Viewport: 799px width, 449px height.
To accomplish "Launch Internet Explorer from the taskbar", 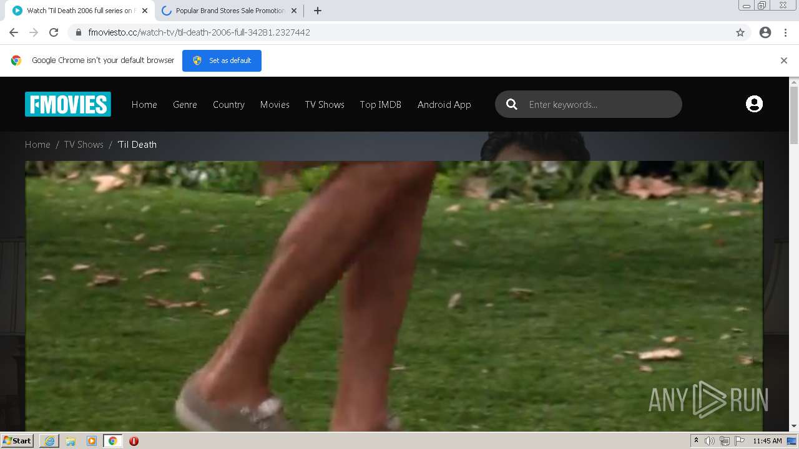I will (49, 441).
